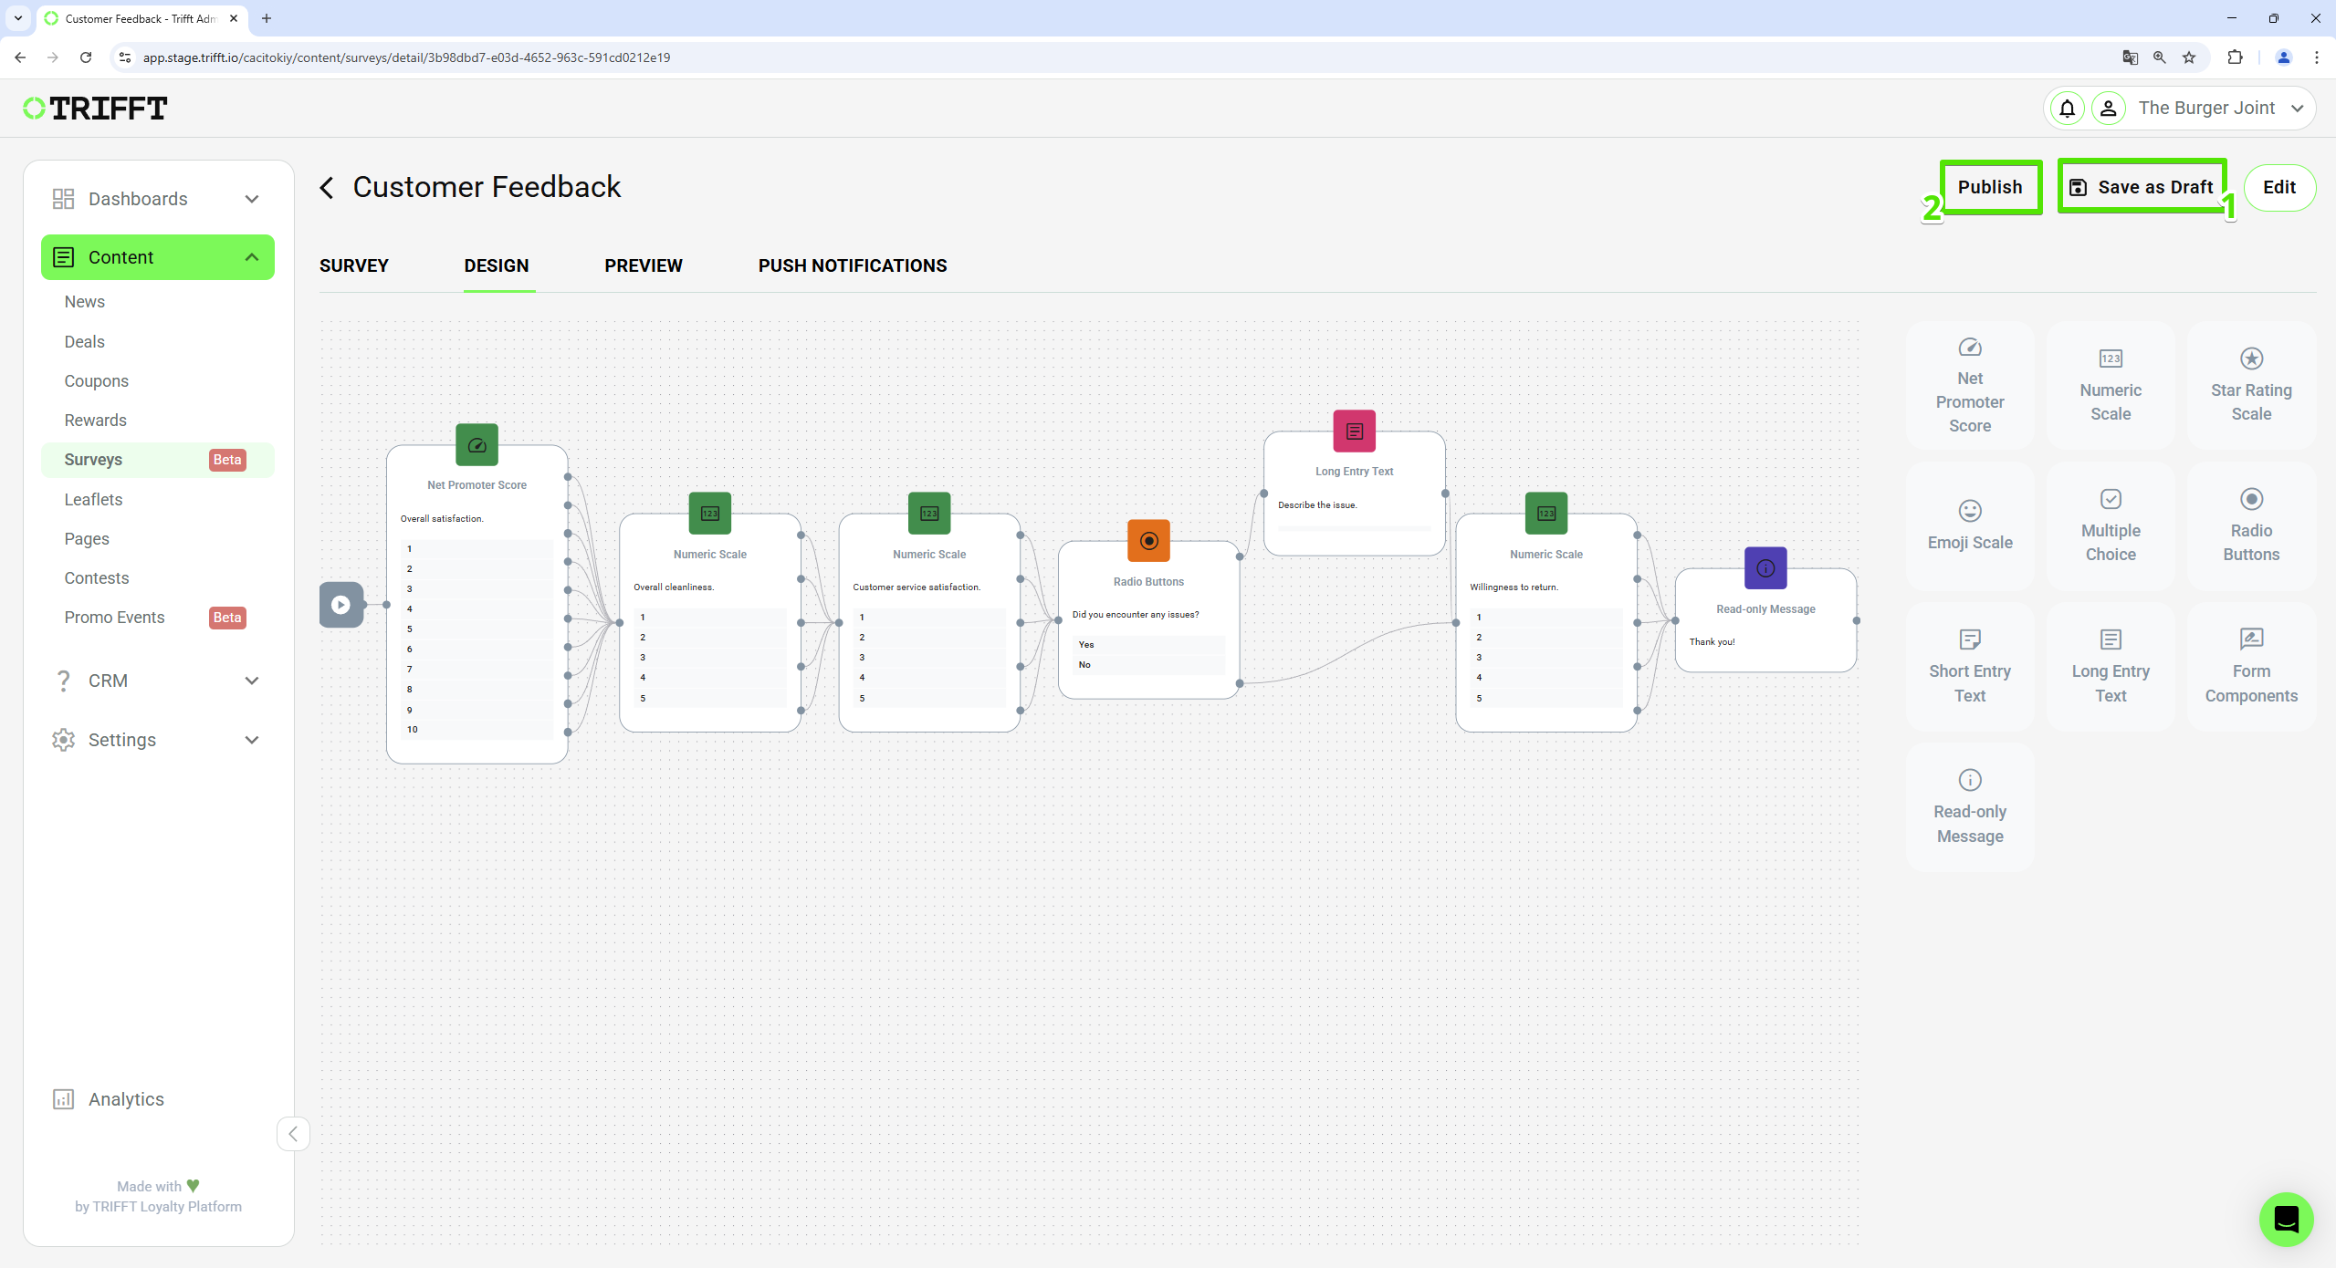Click the purple Read-only Message node icon
The width and height of the screenshot is (2336, 1268).
pos(1765,568)
